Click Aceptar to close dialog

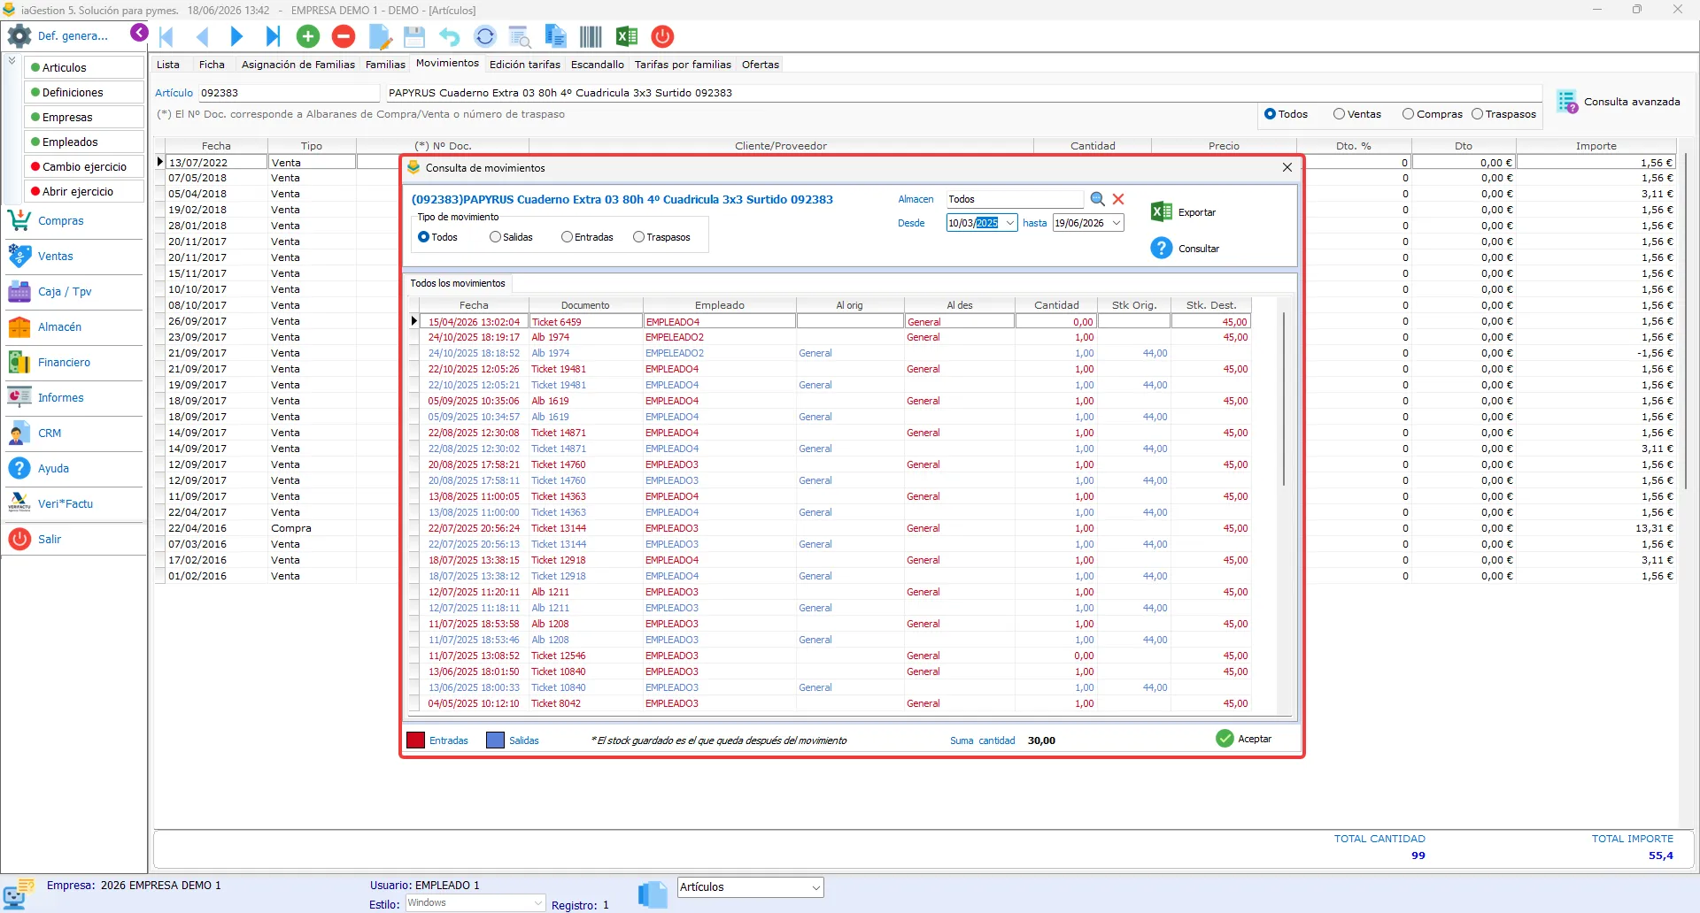click(1244, 739)
